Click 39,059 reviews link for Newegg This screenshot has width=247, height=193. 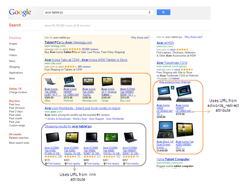click(x=90, y=49)
